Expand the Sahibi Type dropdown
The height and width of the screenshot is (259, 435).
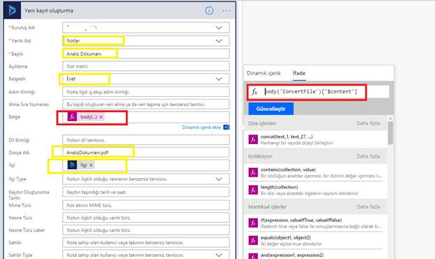click(x=219, y=255)
